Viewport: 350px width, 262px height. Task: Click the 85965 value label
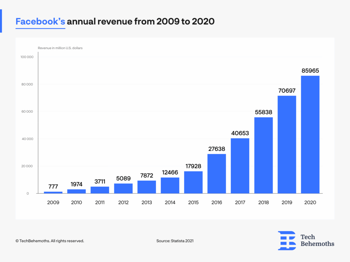(x=310, y=71)
